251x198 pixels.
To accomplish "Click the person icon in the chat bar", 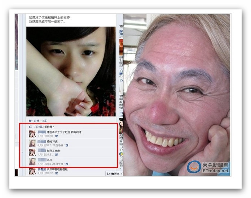I will [108, 174].
